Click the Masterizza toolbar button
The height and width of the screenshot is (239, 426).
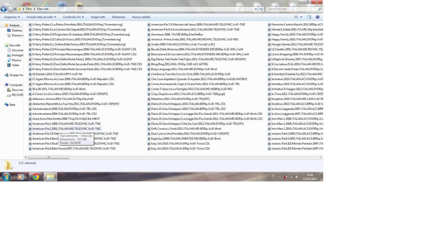(118, 17)
